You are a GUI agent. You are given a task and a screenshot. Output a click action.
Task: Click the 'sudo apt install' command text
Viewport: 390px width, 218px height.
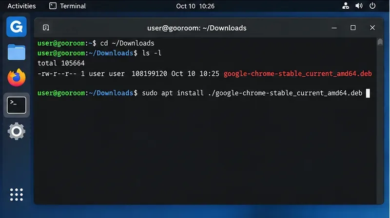pyautogui.click(x=173, y=93)
